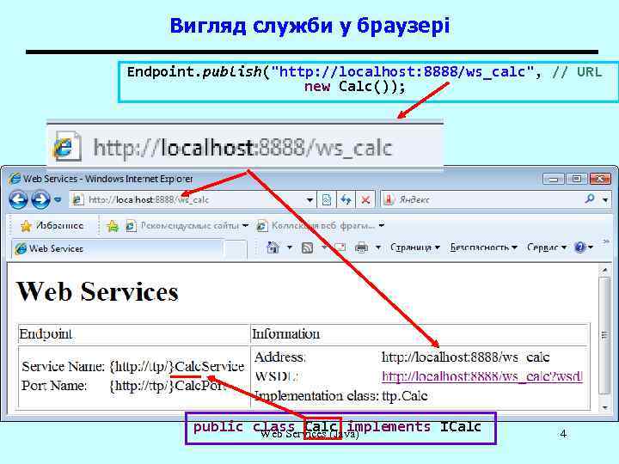This screenshot has width=619, height=464.
Task: Click the Яндекс provider icon in search box
Action: (389, 199)
